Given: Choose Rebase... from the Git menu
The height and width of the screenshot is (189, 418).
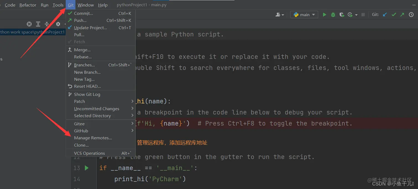Looking at the screenshot, I should (101, 57).
